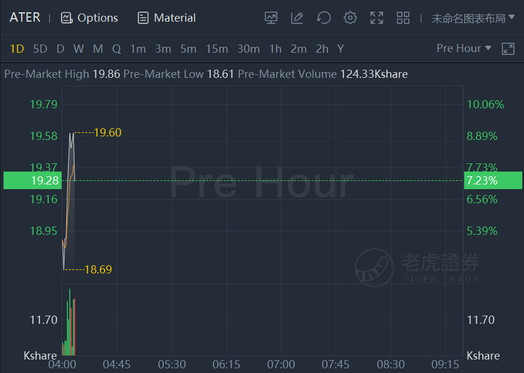Open the 未命名图表布局 layout dropdown
This screenshot has width=524, height=373.
click(473, 18)
